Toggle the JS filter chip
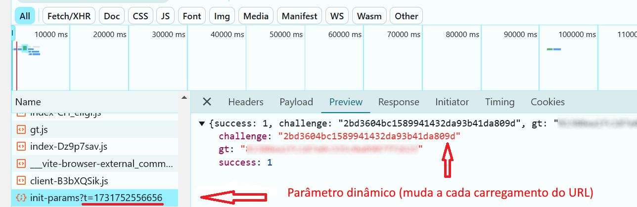Screen dimensions: 637x207 (165, 16)
